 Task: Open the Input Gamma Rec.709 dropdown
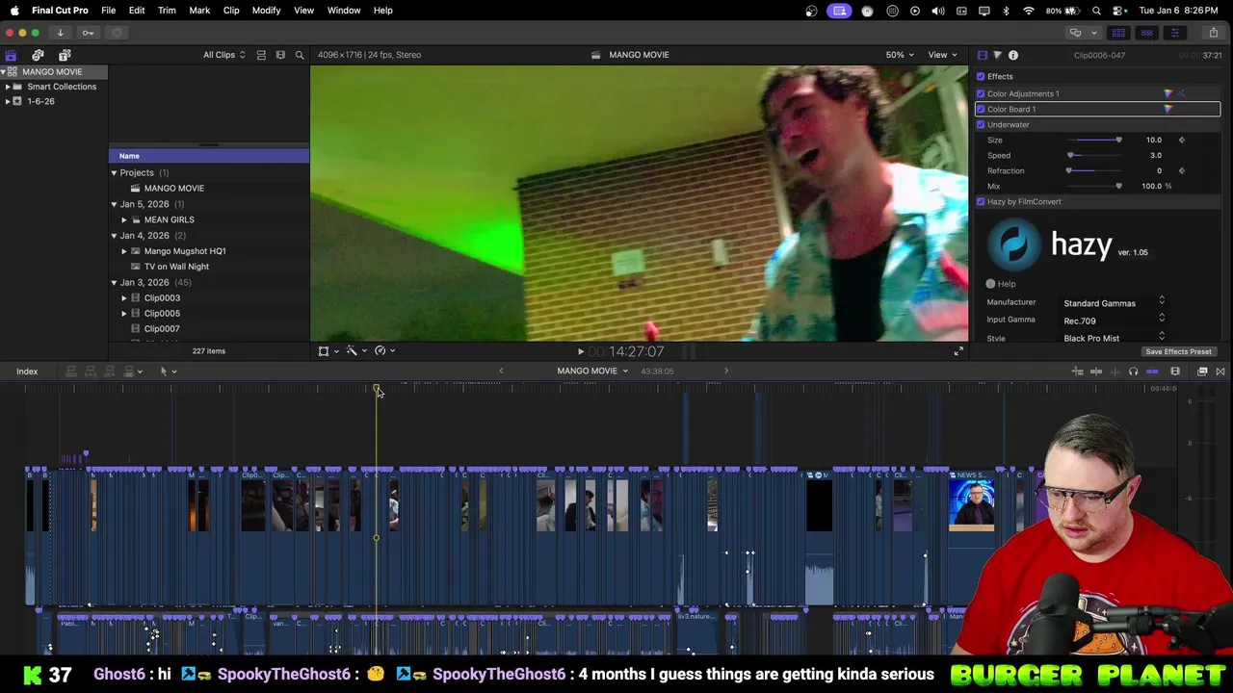pos(1114,321)
